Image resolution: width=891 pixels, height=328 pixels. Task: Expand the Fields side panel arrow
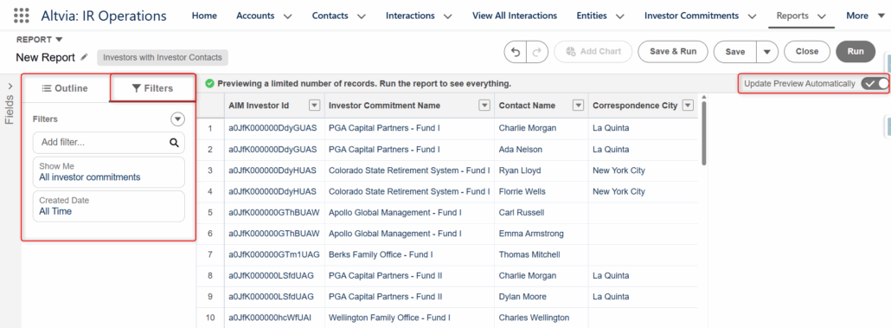(10, 86)
